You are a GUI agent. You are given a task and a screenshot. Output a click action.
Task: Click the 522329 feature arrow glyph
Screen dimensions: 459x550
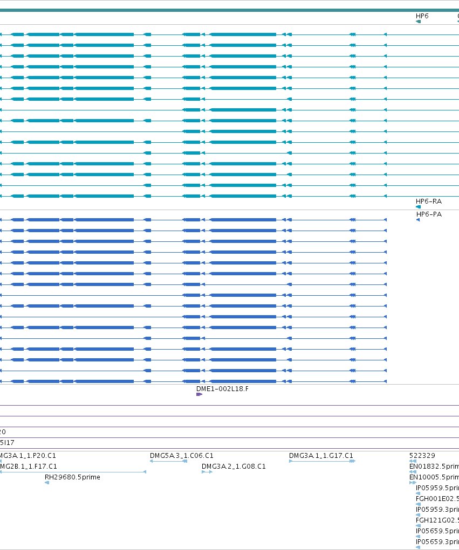click(413, 461)
